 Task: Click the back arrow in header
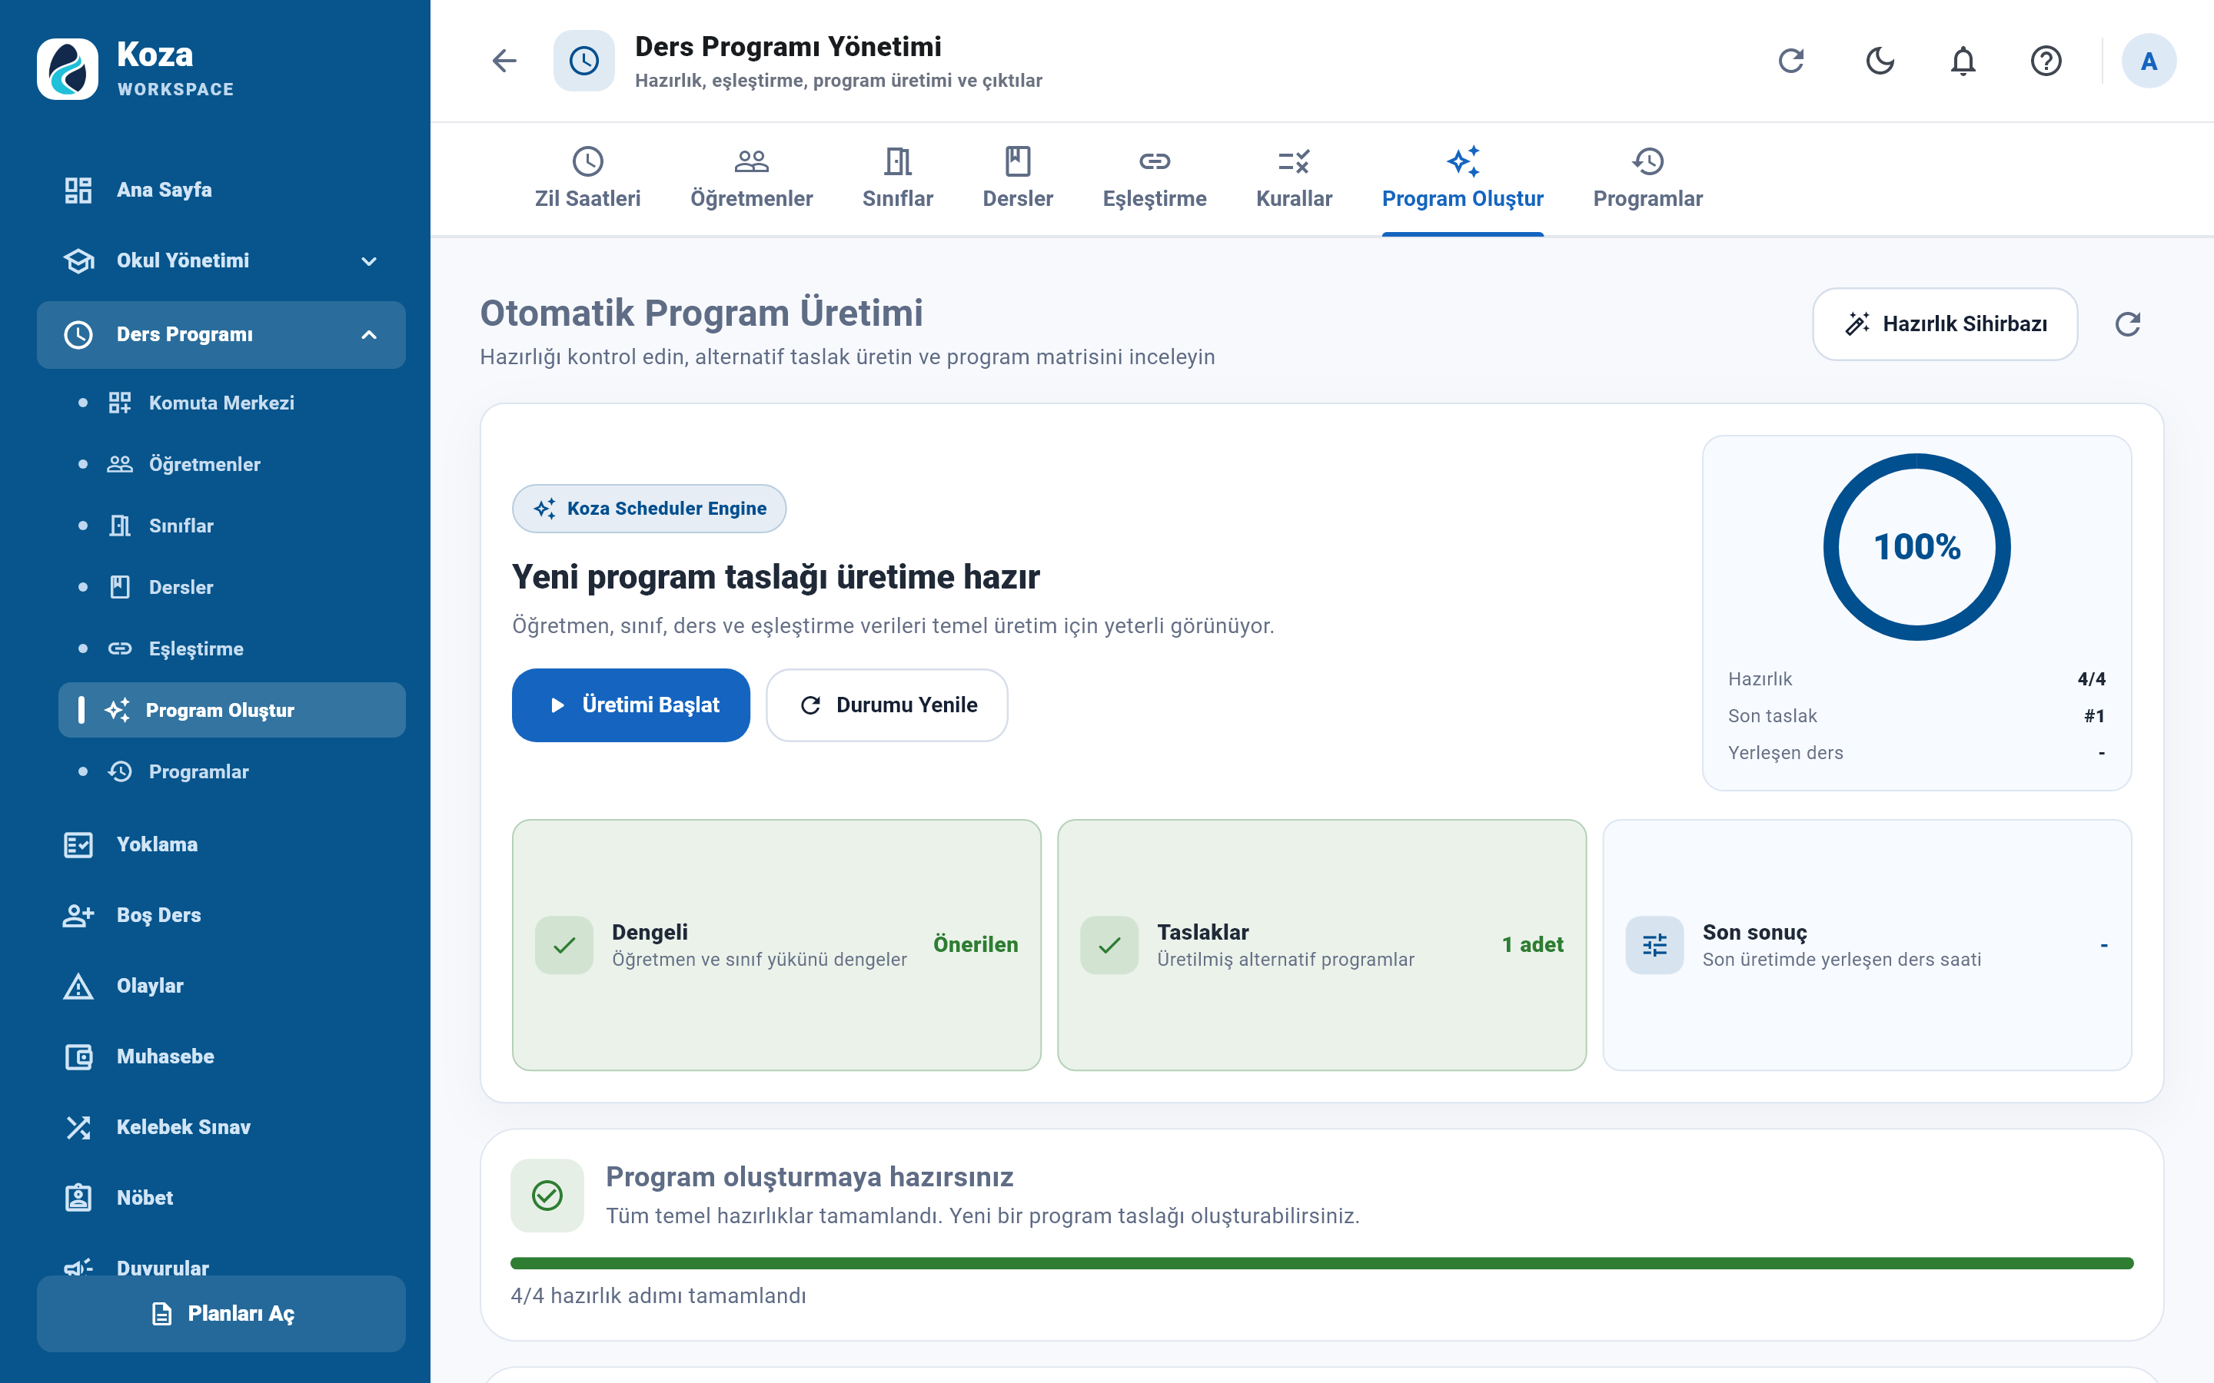(504, 61)
